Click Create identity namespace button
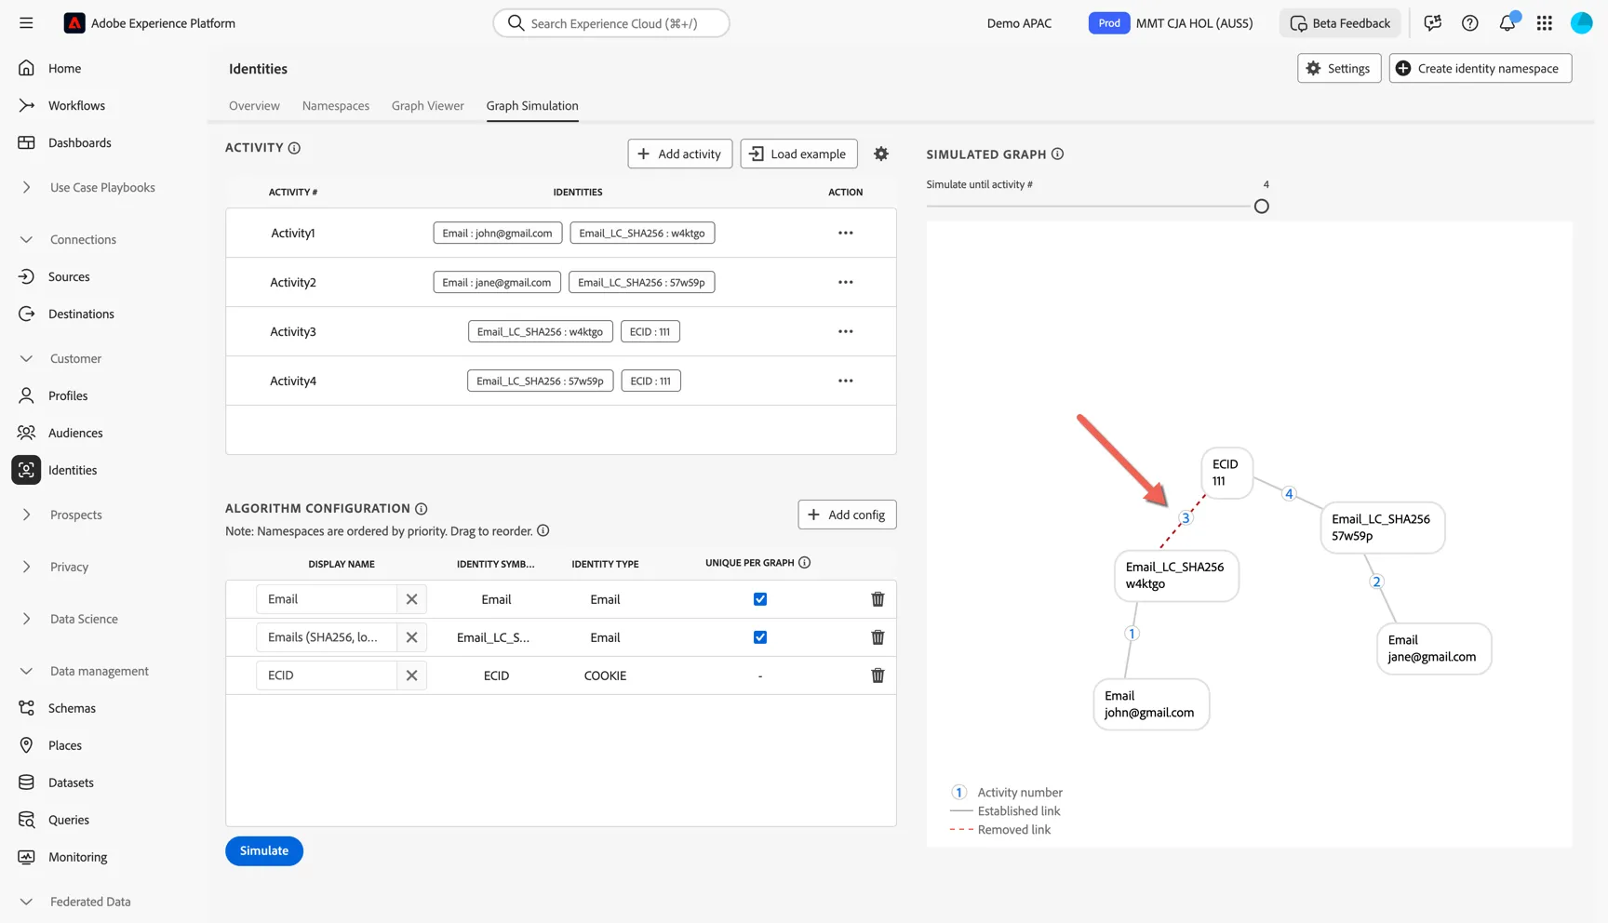The image size is (1608, 923). click(1481, 68)
